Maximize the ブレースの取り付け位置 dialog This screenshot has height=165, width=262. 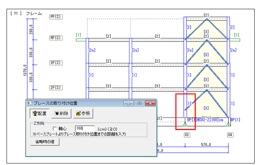pyautogui.click(x=139, y=103)
